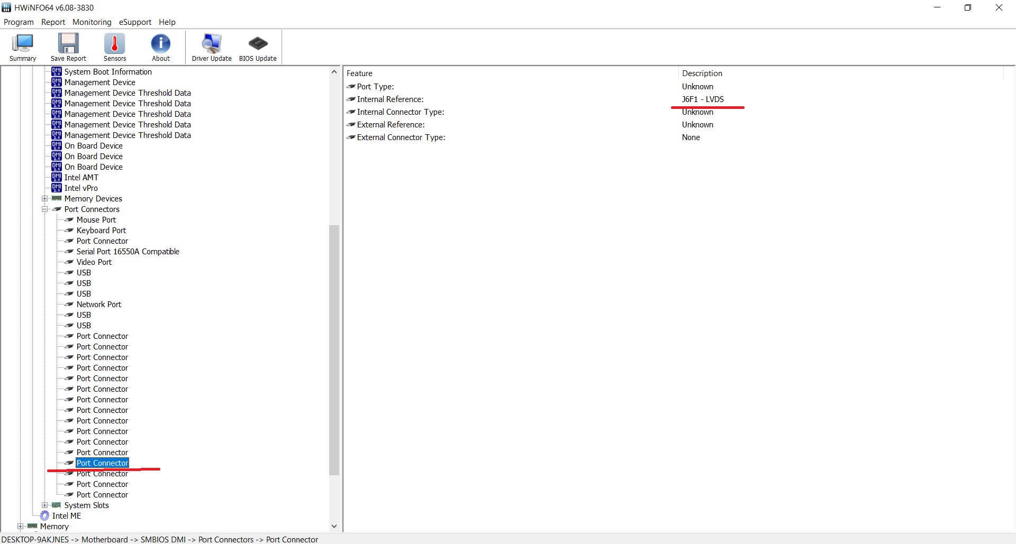This screenshot has height=544, width=1016.
Task: Select the Intel ME tree item
Action: [67, 516]
